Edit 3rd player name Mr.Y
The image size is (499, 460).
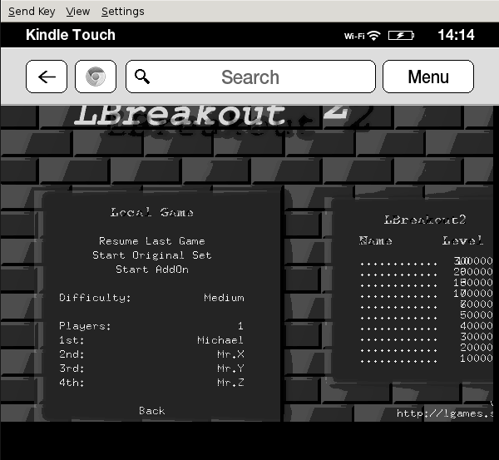click(x=230, y=368)
